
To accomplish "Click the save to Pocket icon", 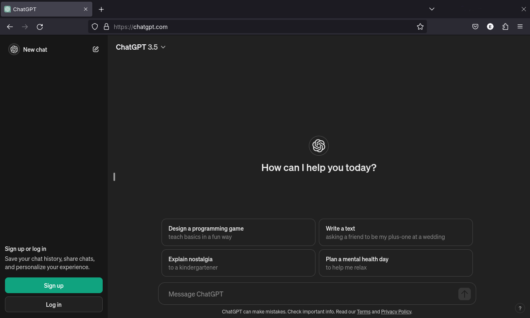I will [x=475, y=26].
